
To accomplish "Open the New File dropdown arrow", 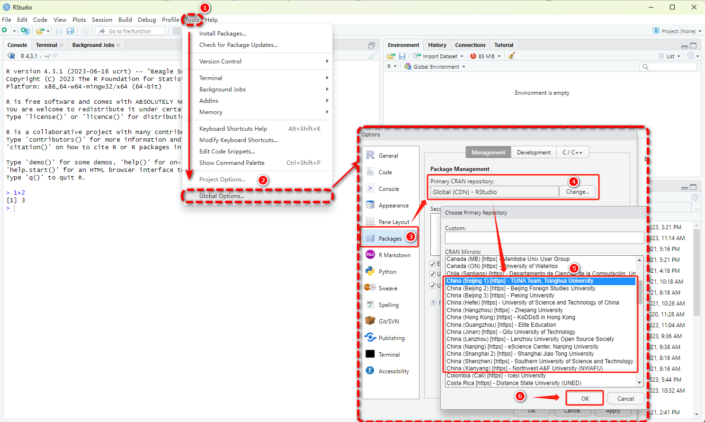I will [14, 31].
